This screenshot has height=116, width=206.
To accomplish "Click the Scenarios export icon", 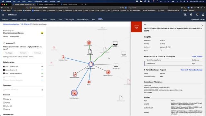I will (42, 90).
